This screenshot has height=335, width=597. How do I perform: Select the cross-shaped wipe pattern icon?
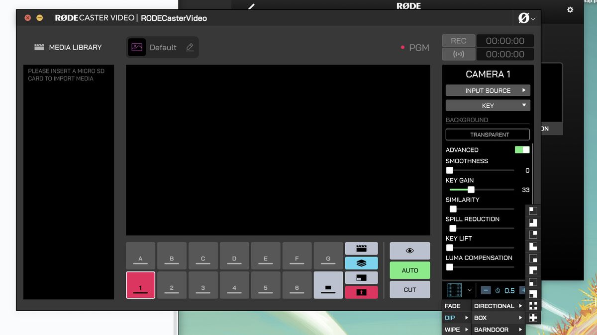coord(533,305)
